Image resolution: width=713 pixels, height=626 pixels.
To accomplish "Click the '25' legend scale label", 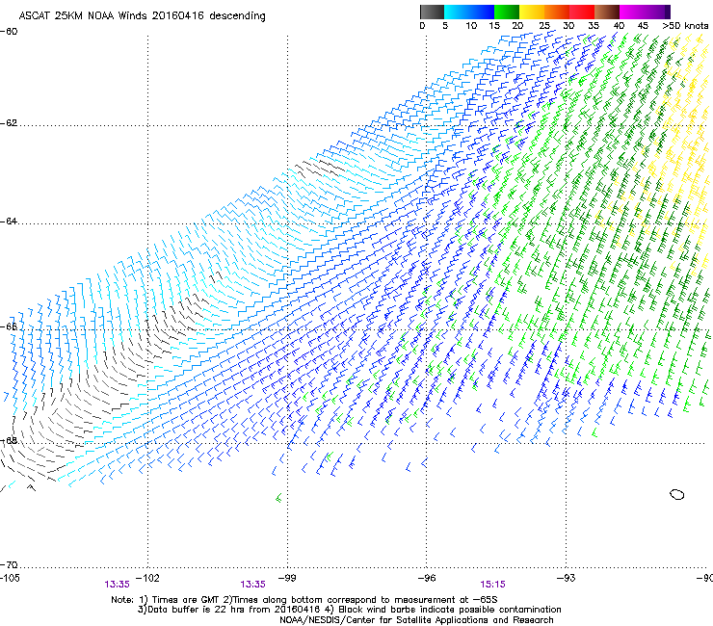I will (x=544, y=25).
